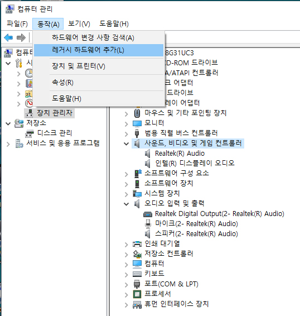
Task: Click the Realtek(R) Audio speaker icon
Action: (148, 154)
